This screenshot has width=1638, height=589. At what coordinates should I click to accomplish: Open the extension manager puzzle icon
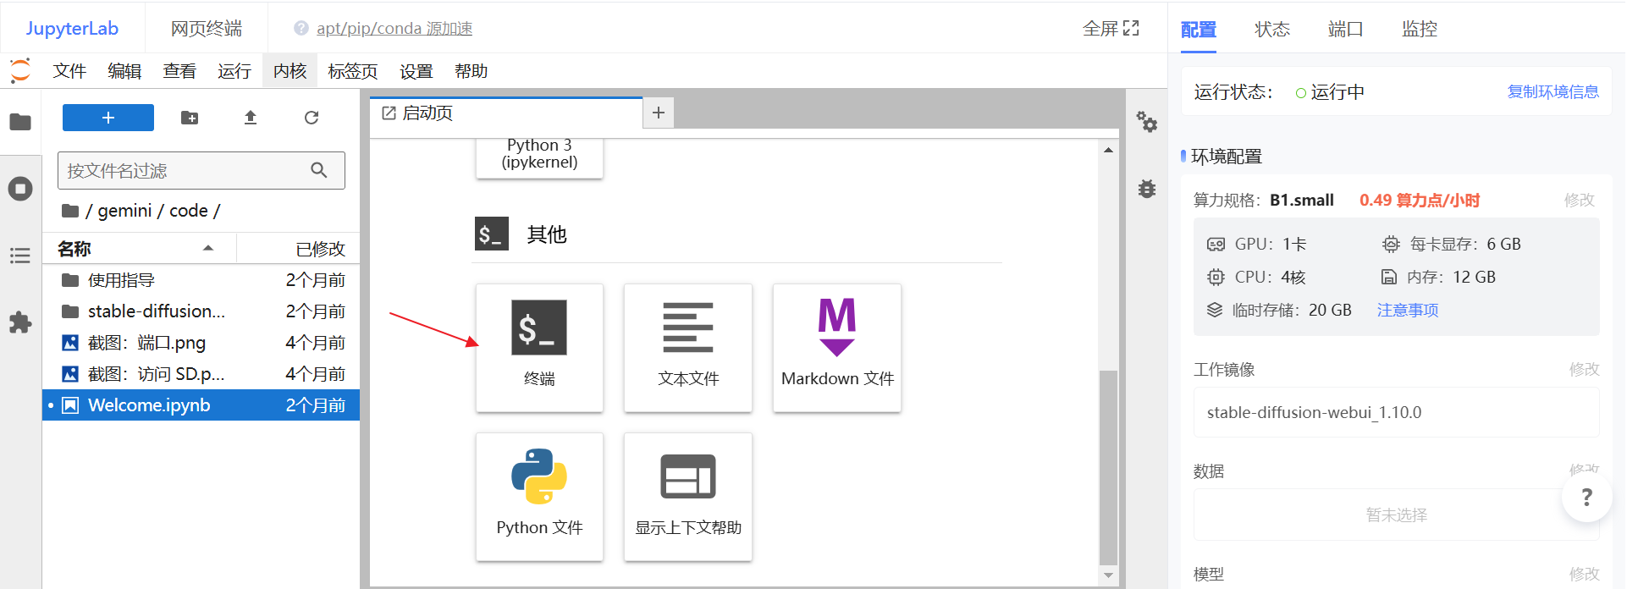pyautogui.click(x=20, y=322)
